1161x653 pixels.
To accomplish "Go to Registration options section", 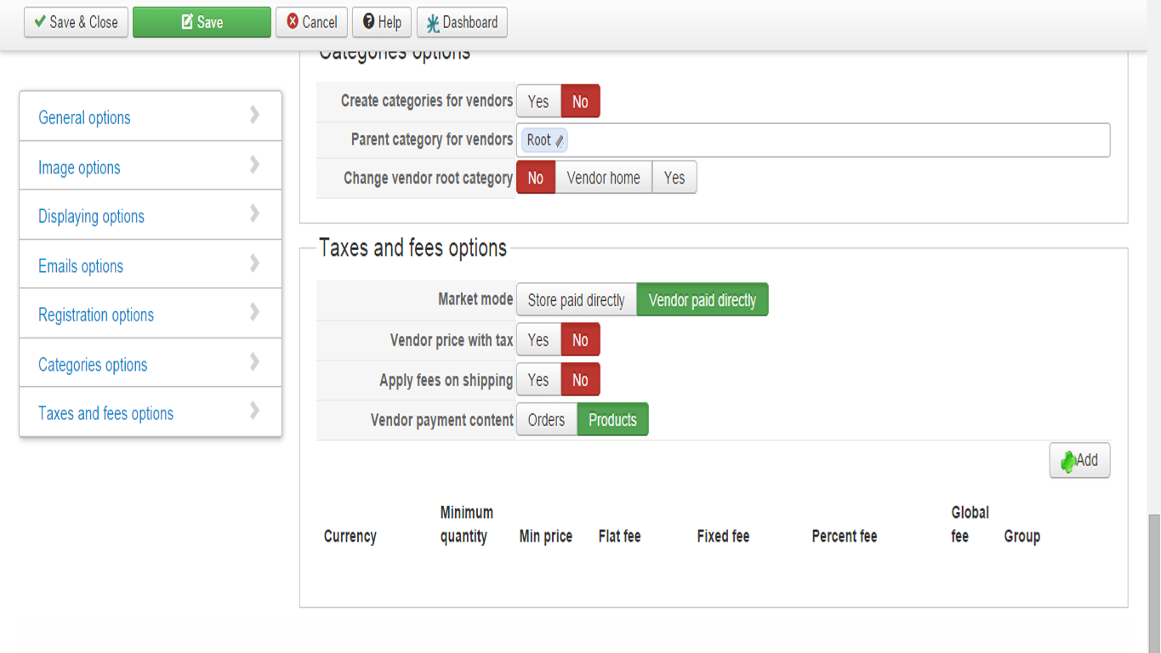I will click(x=96, y=315).
